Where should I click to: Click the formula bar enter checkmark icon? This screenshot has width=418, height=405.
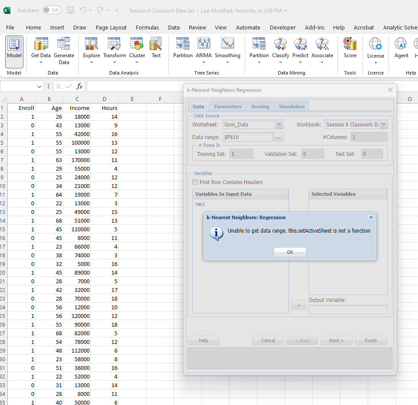[69, 86]
